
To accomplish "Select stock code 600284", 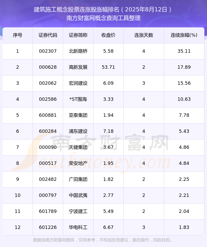I will 48,131.
